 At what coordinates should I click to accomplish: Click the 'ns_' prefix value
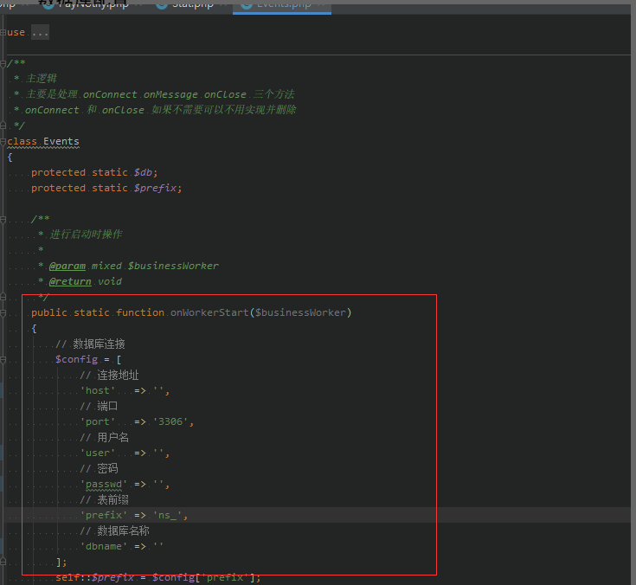pos(168,515)
